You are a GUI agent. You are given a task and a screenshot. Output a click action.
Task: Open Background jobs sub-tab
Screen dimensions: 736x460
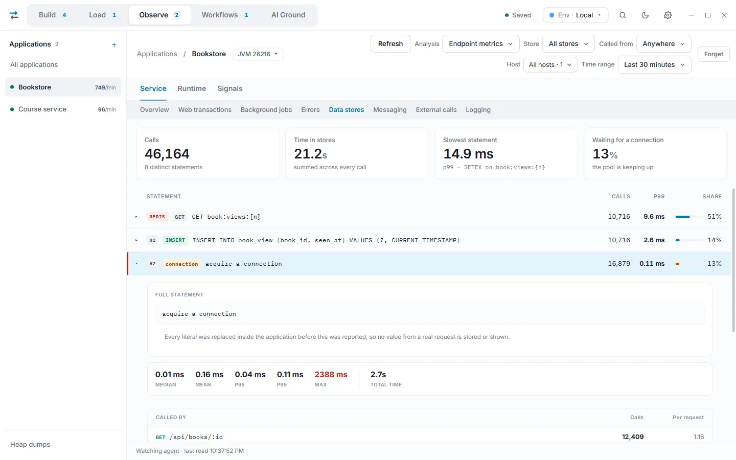pyautogui.click(x=266, y=110)
